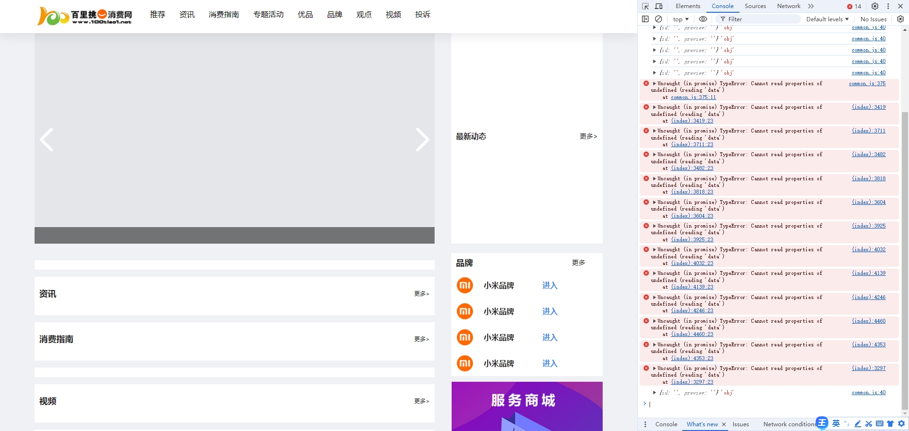Show the previous carousel slide
Screen dimensions: 909x431
46,140
